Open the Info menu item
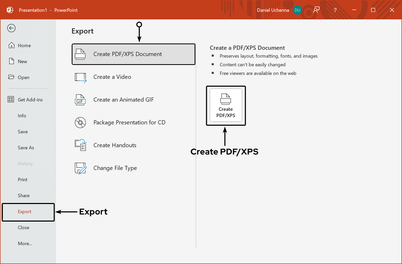This screenshot has width=402, height=264. click(x=22, y=115)
